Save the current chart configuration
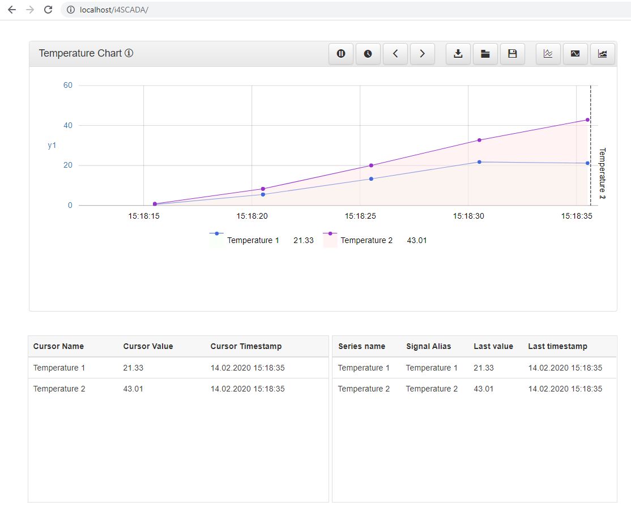 (512, 53)
